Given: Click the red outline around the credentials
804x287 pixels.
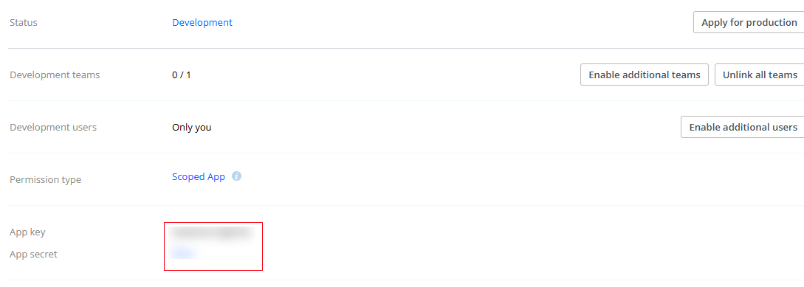Looking at the screenshot, I should pos(213,222).
